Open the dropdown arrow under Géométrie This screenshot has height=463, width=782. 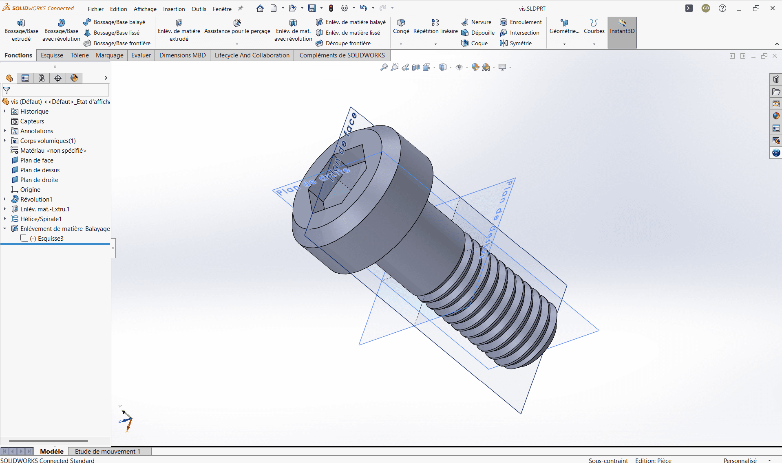564,44
